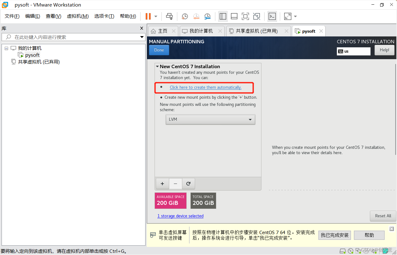Viewport: 397px width, 255px height.
Task: Click the Help! button in the installer
Action: (384, 50)
